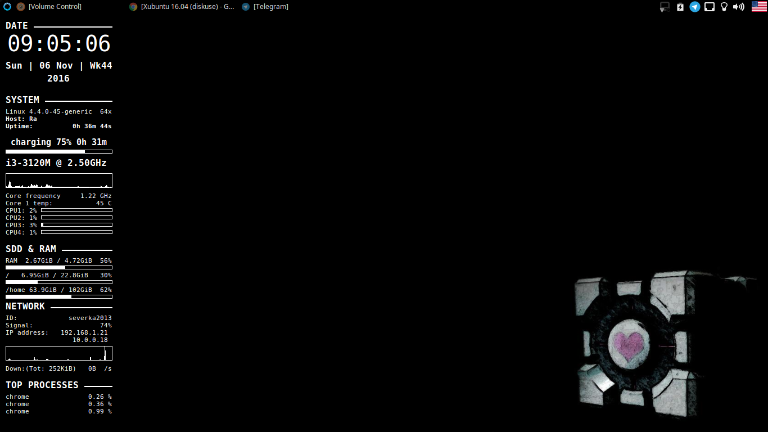Click the charging 75% 0h 31m text
Screen dimensions: 768x432
(59, 142)
